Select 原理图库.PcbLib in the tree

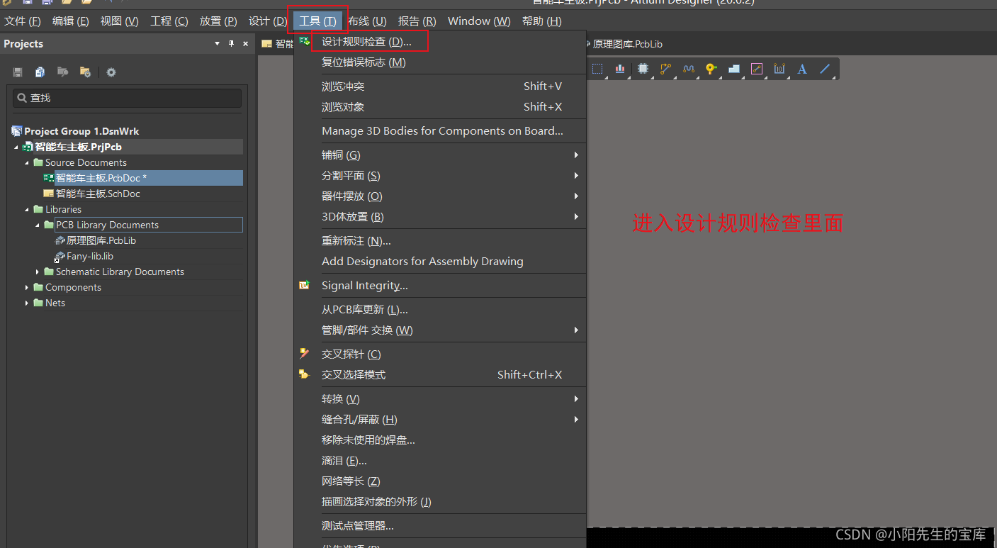[101, 240]
